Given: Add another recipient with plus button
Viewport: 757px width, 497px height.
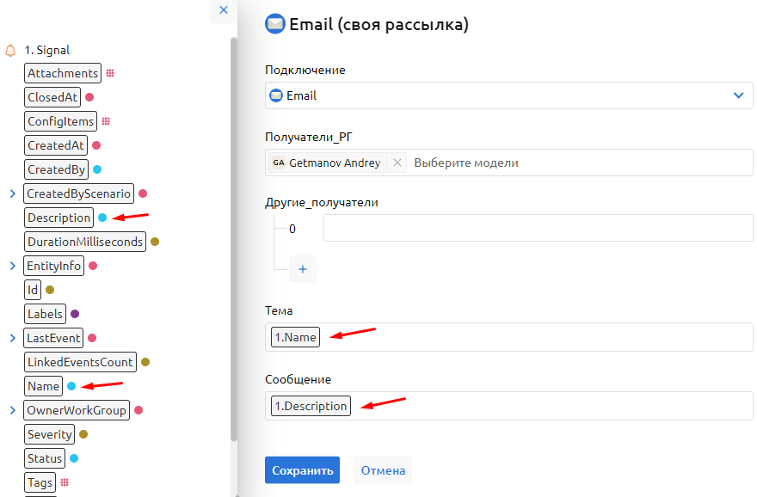Looking at the screenshot, I should [303, 269].
